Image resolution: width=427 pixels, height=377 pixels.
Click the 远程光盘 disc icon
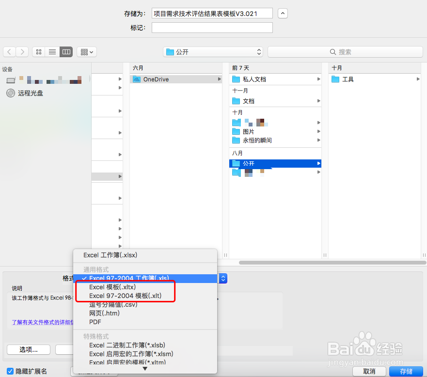pyautogui.click(x=11, y=93)
